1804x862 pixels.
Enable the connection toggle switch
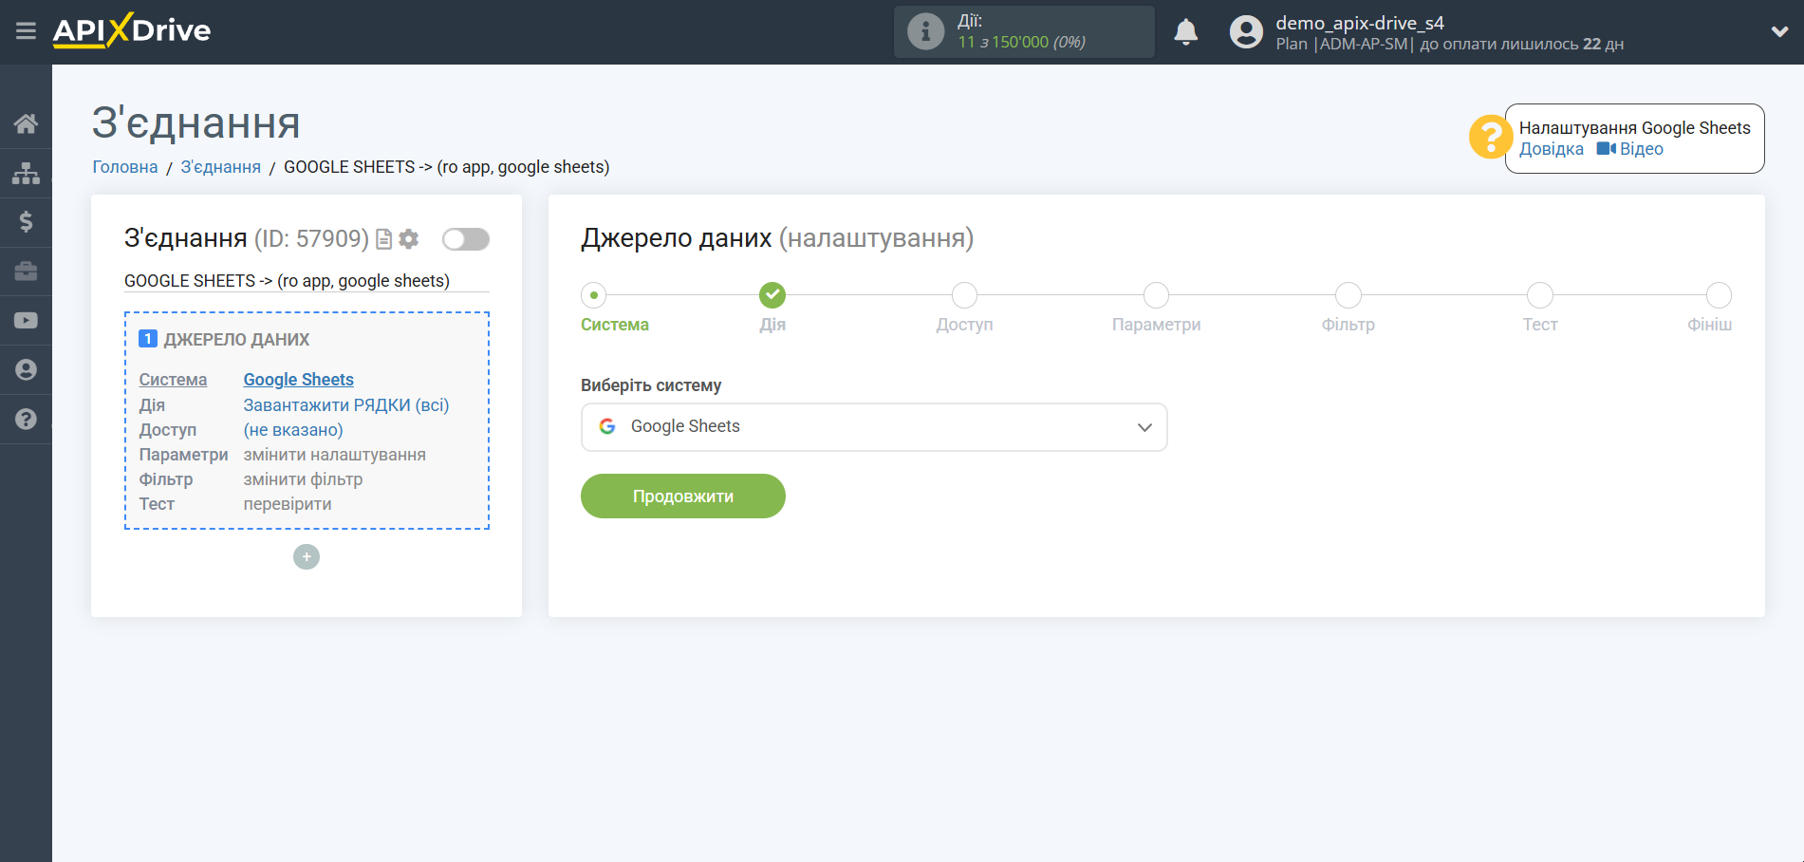tap(465, 239)
